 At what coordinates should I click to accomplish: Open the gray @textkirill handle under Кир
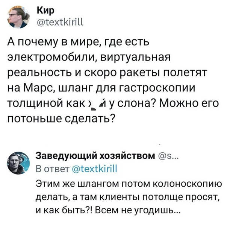click(60, 23)
